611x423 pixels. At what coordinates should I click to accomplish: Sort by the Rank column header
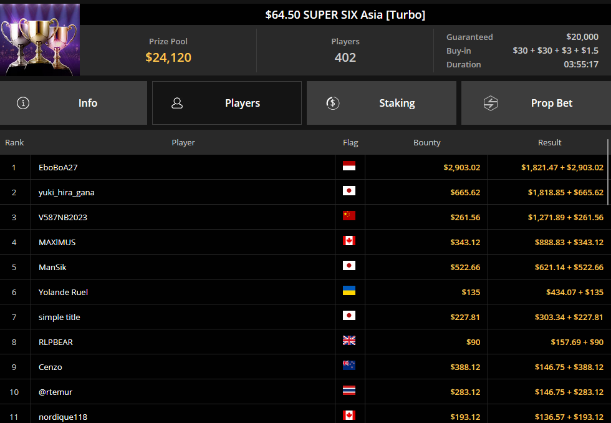[14, 143]
